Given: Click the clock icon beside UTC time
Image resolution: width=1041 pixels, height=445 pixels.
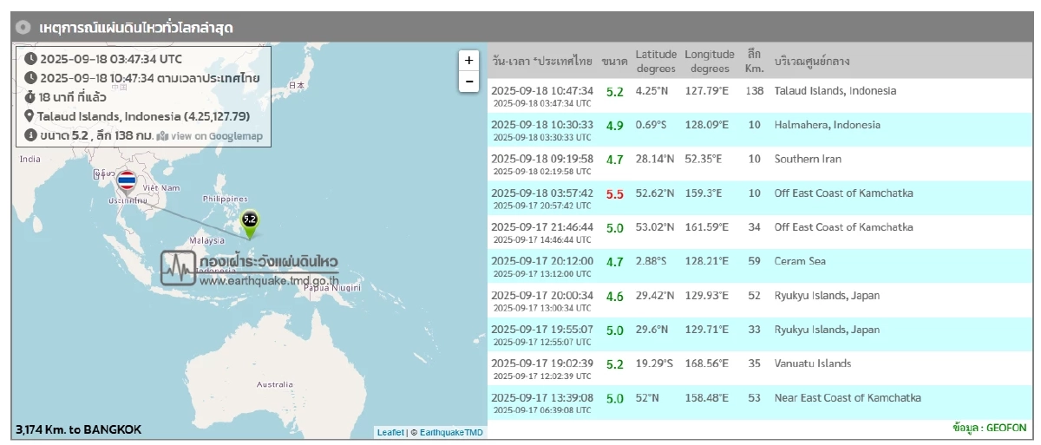Looking at the screenshot, I should [30, 59].
